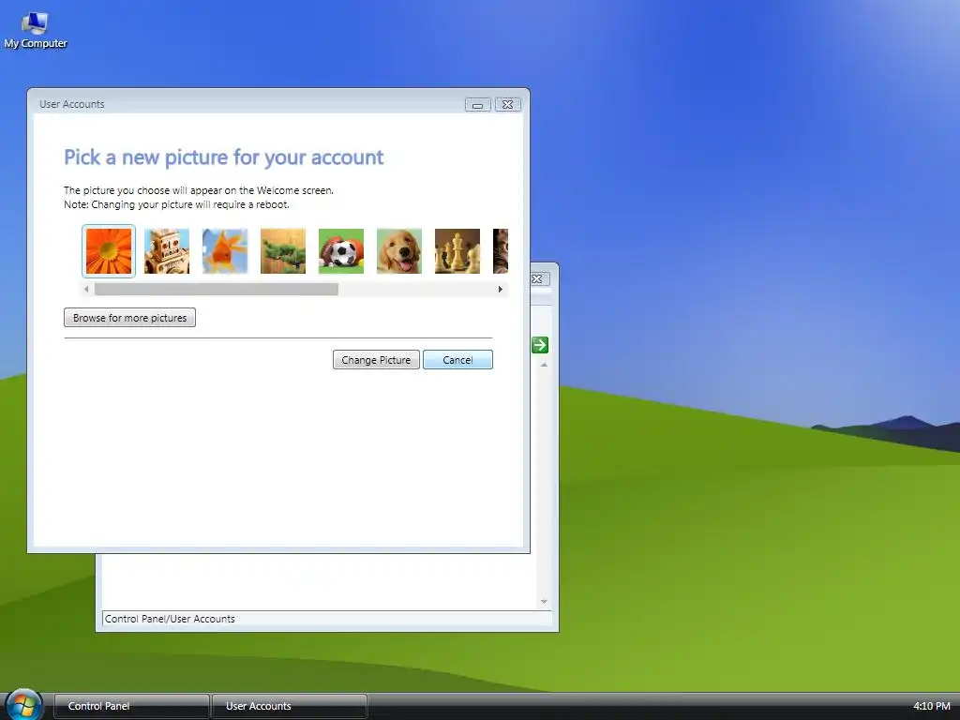Switch to Control Panel taskbar button
The height and width of the screenshot is (720, 960).
(131, 706)
